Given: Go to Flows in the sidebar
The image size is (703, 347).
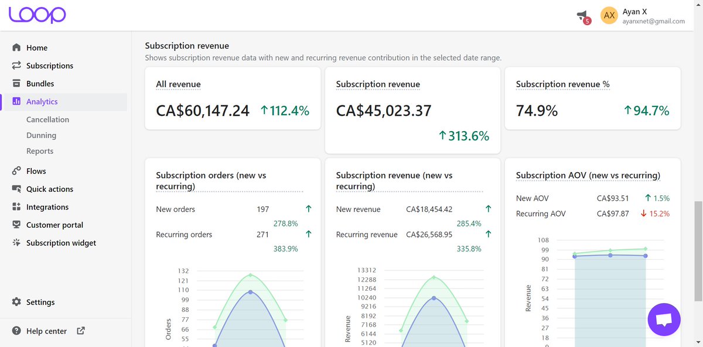Looking at the screenshot, I should pyautogui.click(x=36, y=171).
